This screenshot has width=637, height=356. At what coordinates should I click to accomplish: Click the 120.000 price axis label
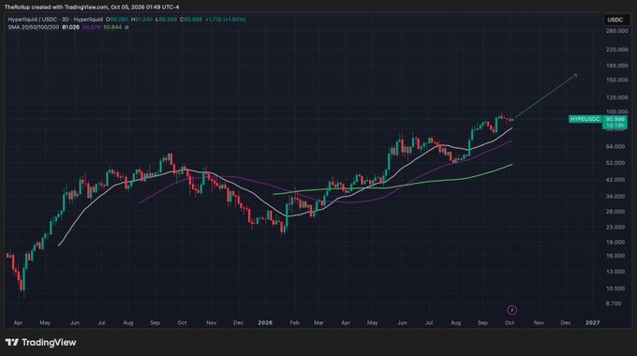pos(616,97)
